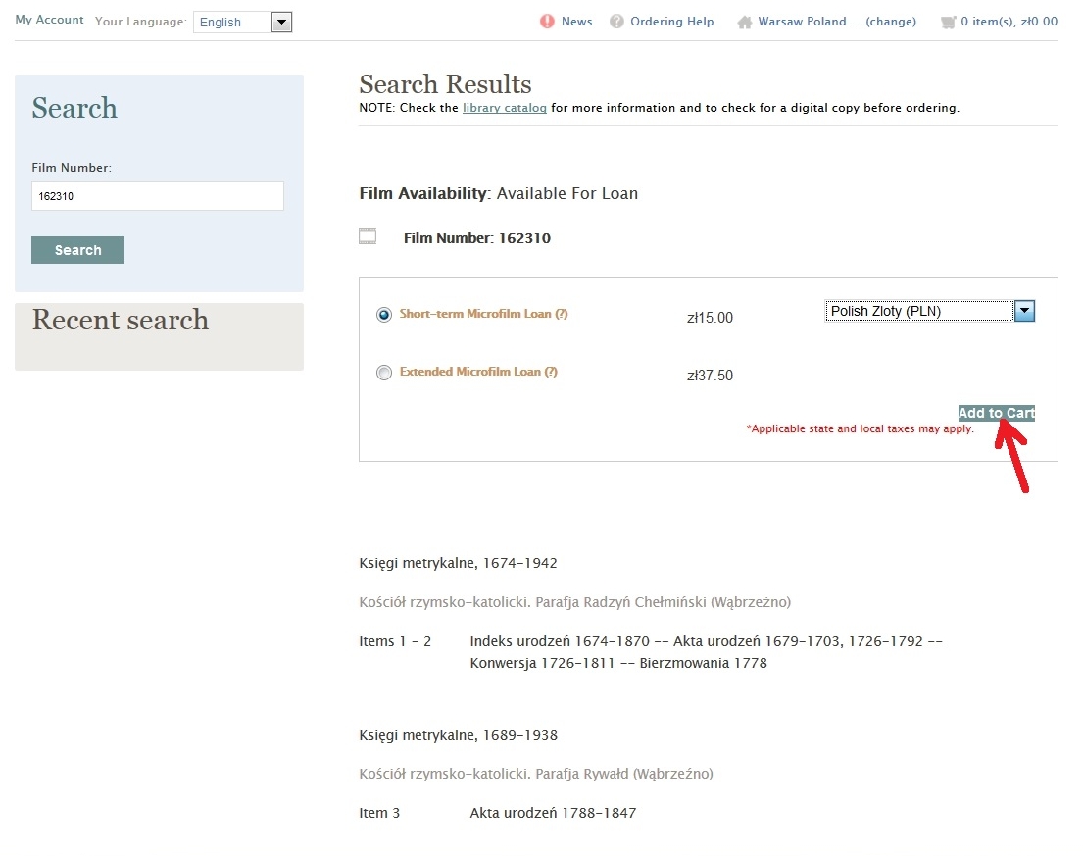Click the change location link
This screenshot has width=1083, height=856.
pos(891,22)
